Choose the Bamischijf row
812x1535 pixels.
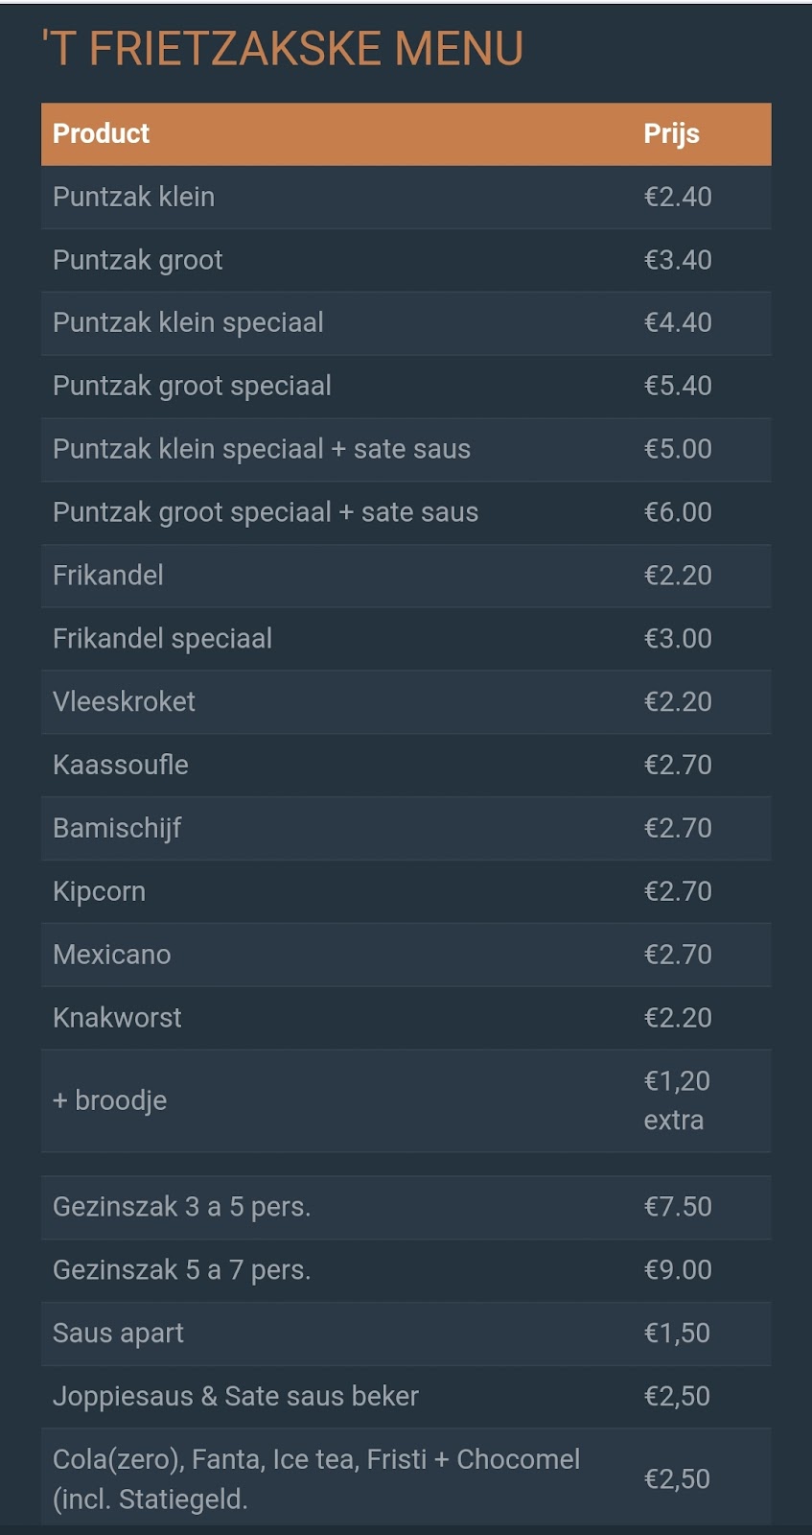(x=406, y=828)
